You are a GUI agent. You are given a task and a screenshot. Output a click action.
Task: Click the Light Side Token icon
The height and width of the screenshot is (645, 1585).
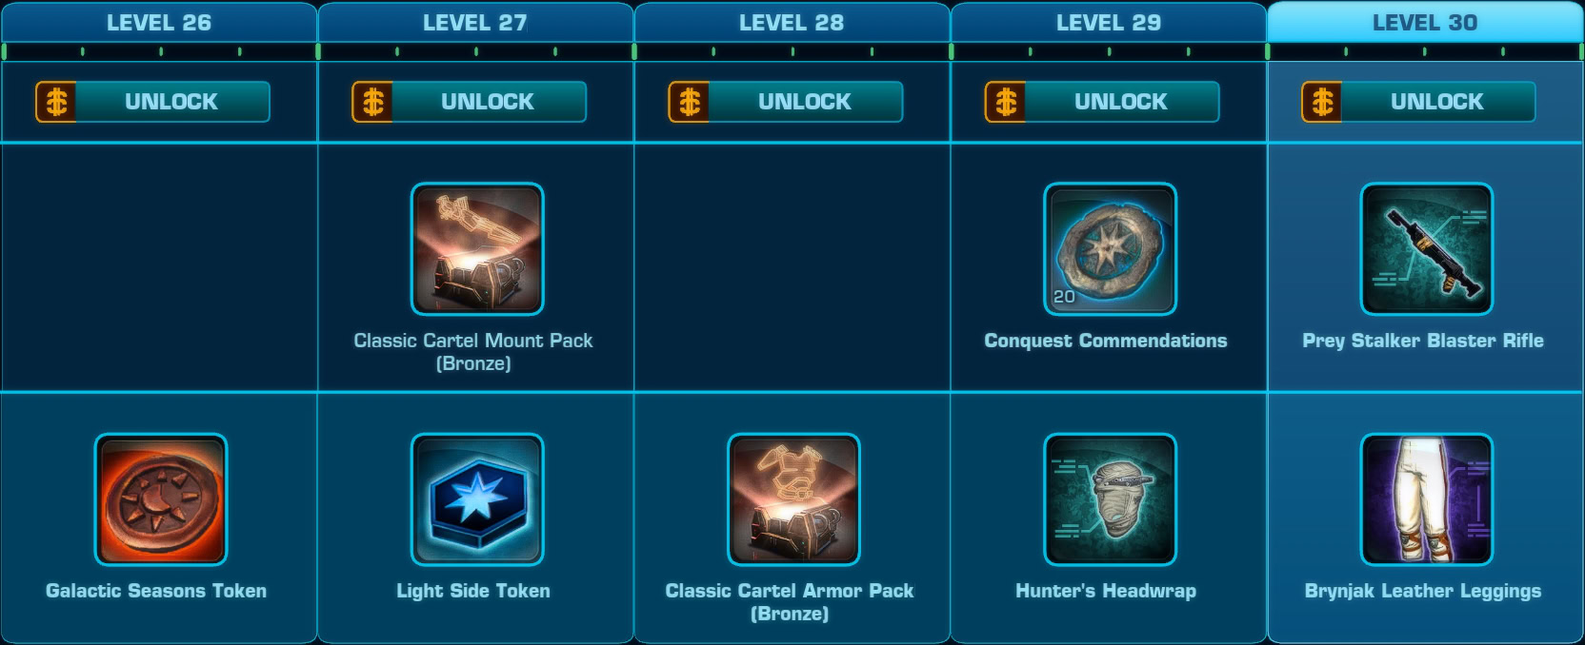477,499
